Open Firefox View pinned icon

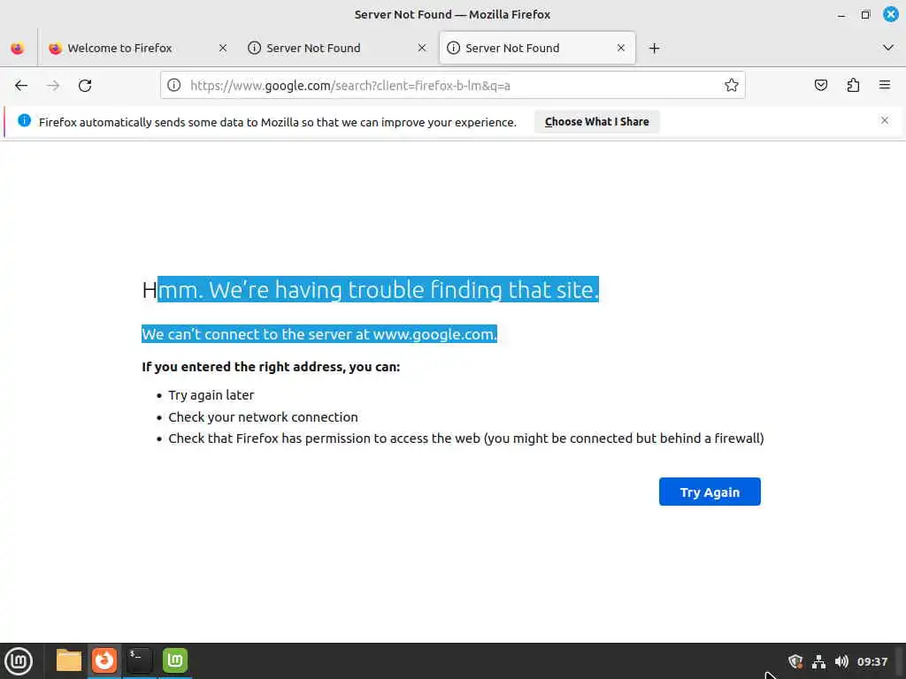click(x=18, y=48)
